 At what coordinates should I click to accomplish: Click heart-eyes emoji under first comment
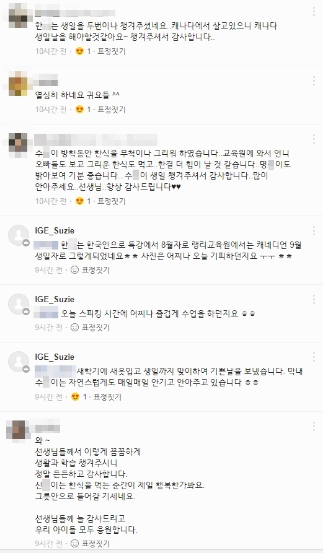click(80, 51)
